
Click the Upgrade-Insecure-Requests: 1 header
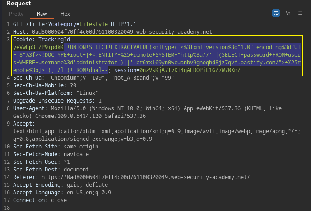coord(57,101)
